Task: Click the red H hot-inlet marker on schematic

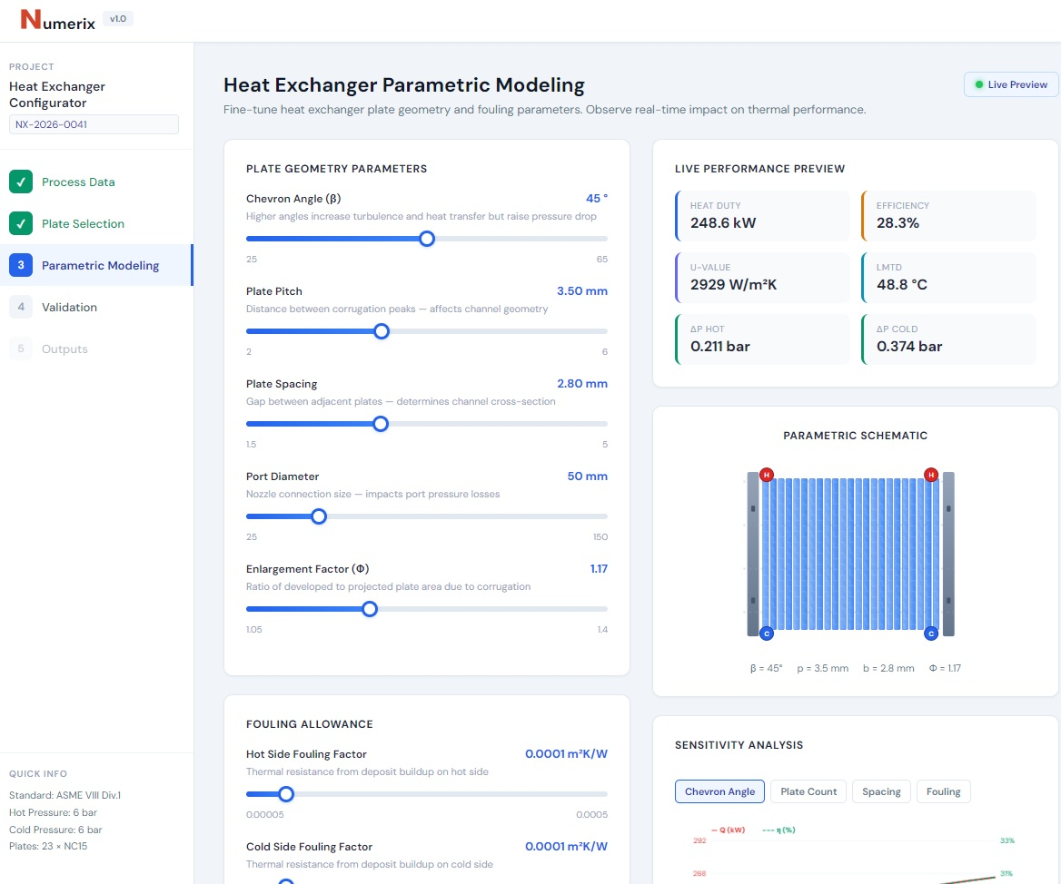Action: coord(766,475)
